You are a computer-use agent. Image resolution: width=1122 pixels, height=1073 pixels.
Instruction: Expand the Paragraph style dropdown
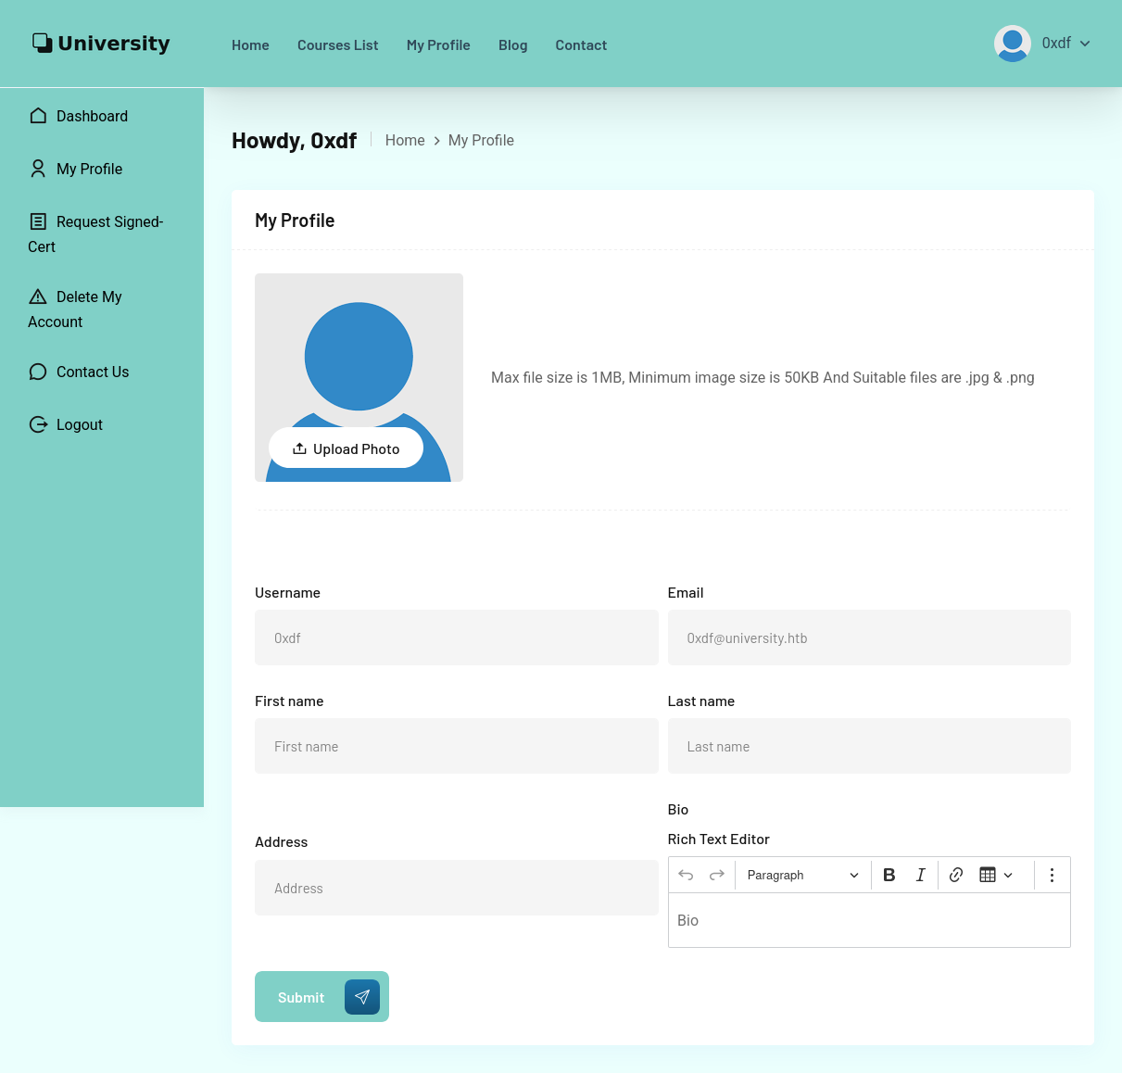click(x=802, y=875)
